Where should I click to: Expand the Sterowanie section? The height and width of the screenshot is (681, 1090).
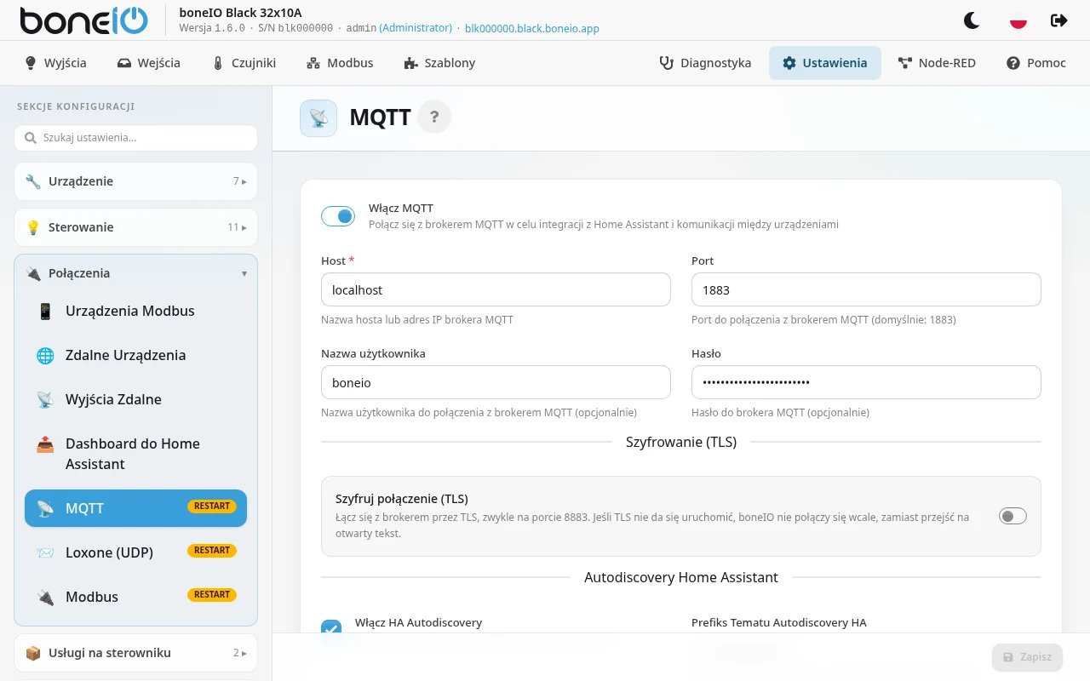coord(135,227)
